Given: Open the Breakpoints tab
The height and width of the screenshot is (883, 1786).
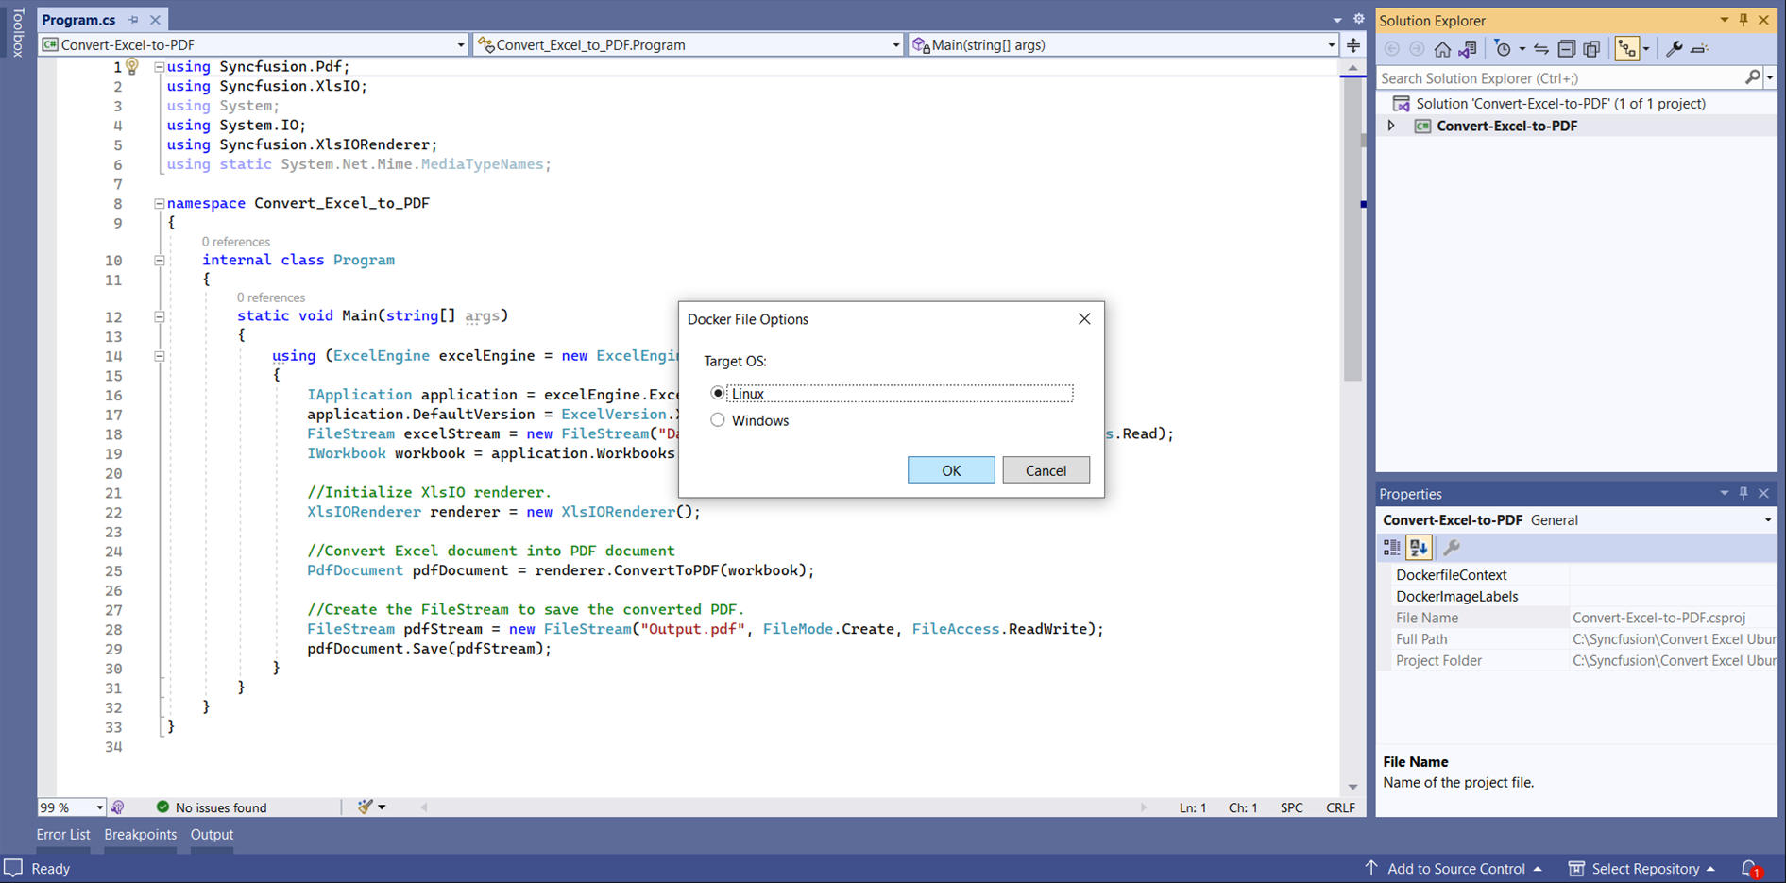Looking at the screenshot, I should click(140, 835).
